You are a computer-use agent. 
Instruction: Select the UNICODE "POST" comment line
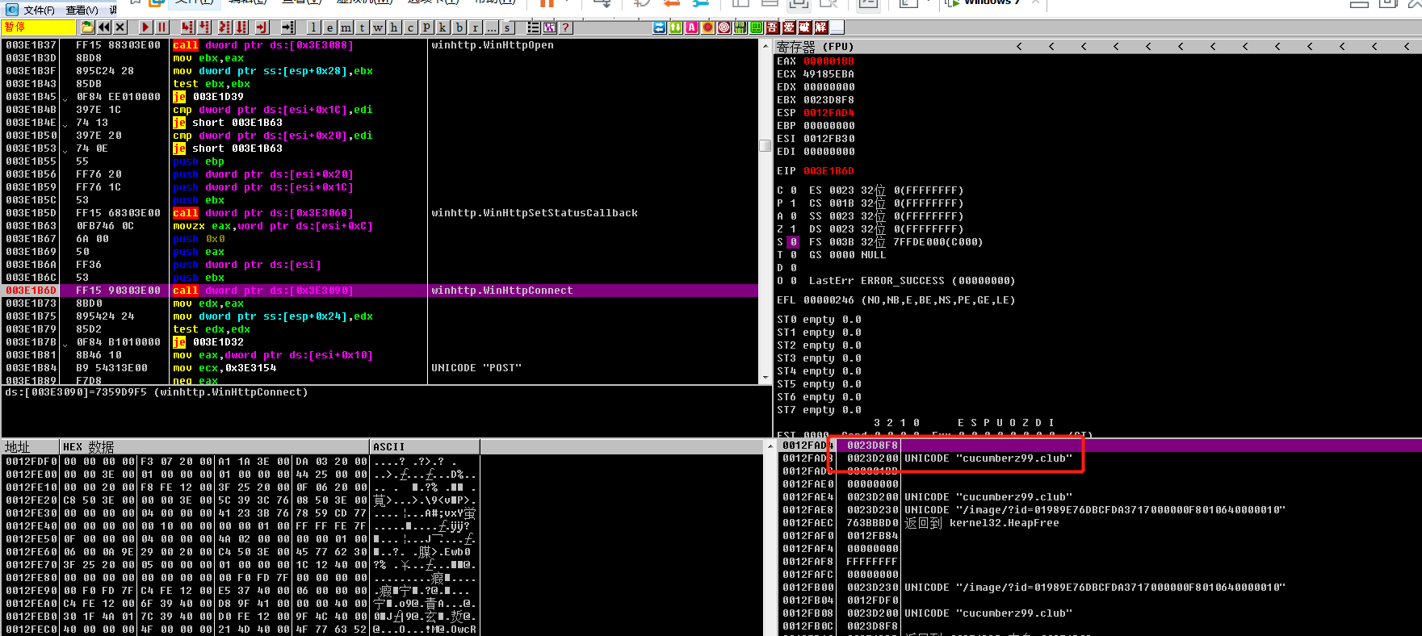pos(476,368)
